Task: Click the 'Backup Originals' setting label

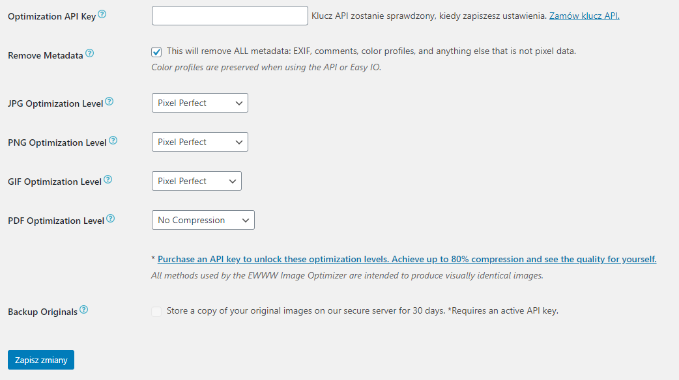Action: click(x=42, y=312)
